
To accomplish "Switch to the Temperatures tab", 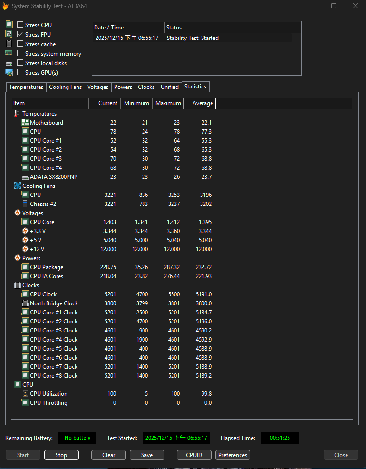I will tap(26, 87).
